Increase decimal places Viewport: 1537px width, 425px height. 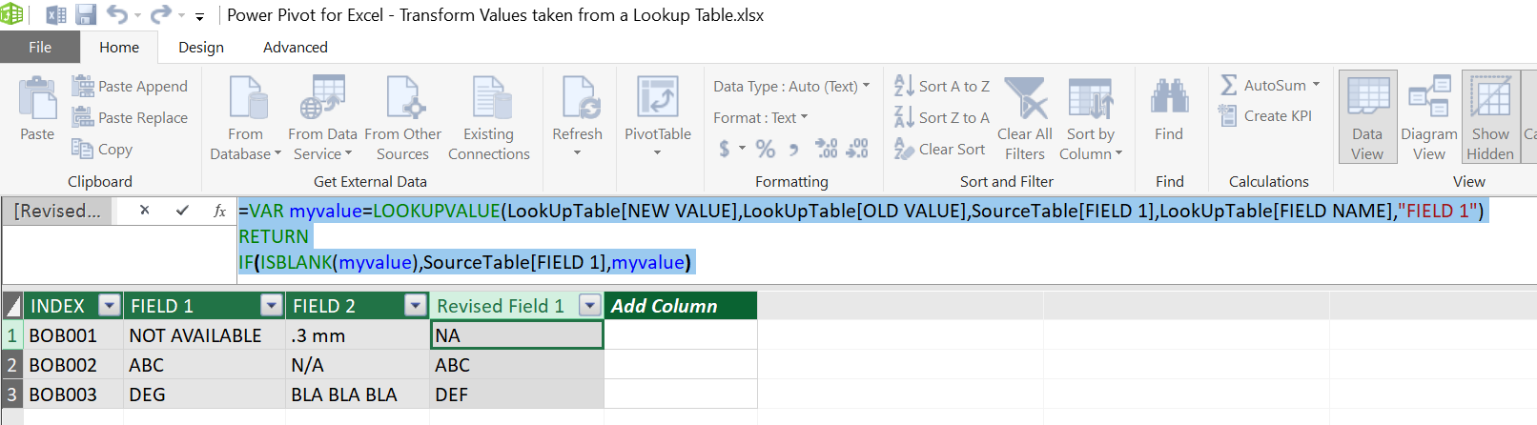click(x=826, y=149)
